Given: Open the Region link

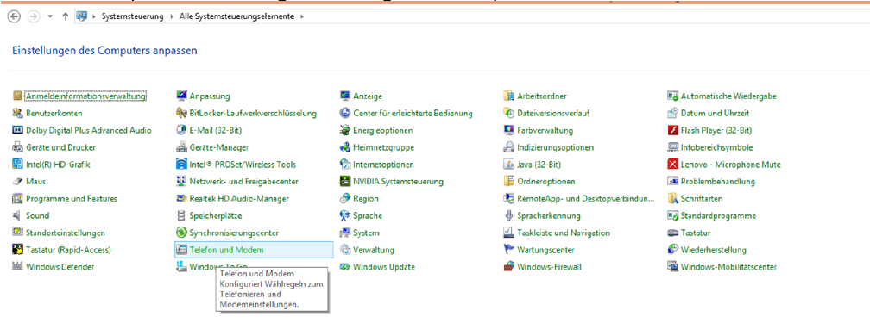Looking at the screenshot, I should (x=366, y=198).
